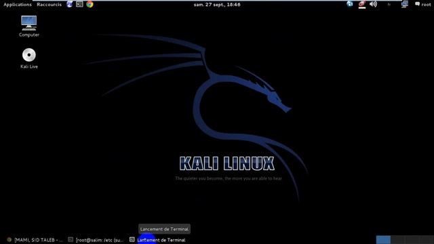The width and height of the screenshot is (434, 244).
Task: Switch to the second workspace
Action: coord(398,239)
